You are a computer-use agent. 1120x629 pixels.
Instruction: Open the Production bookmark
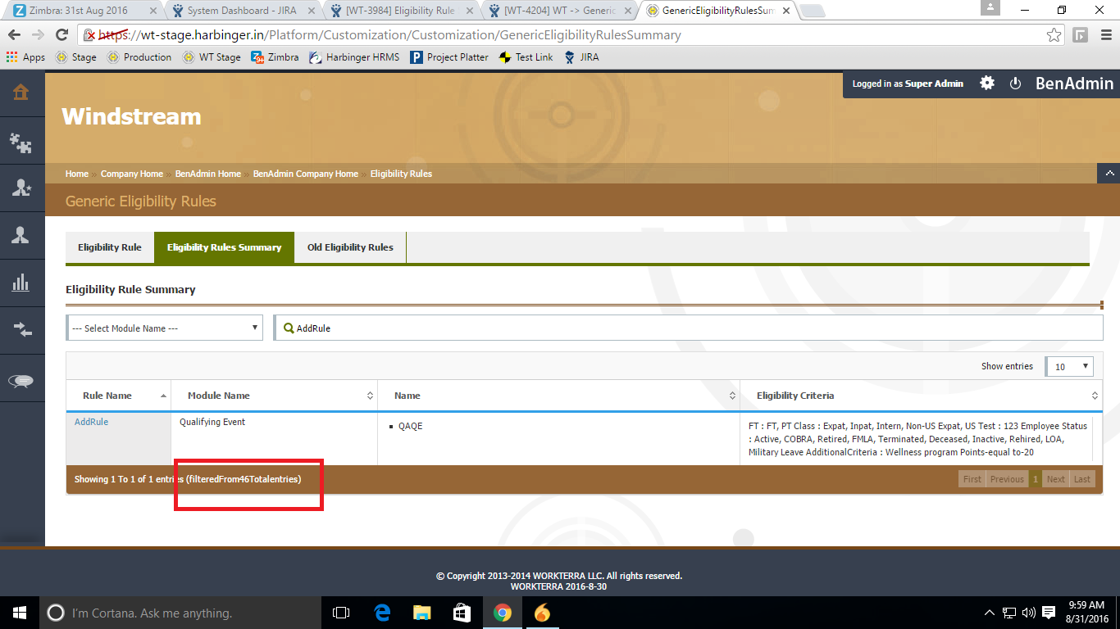pos(139,57)
